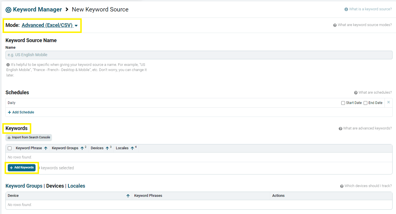The height and width of the screenshot is (214, 396).
Task: Click the Keyword Manager target logo icon
Action: (x=8, y=10)
